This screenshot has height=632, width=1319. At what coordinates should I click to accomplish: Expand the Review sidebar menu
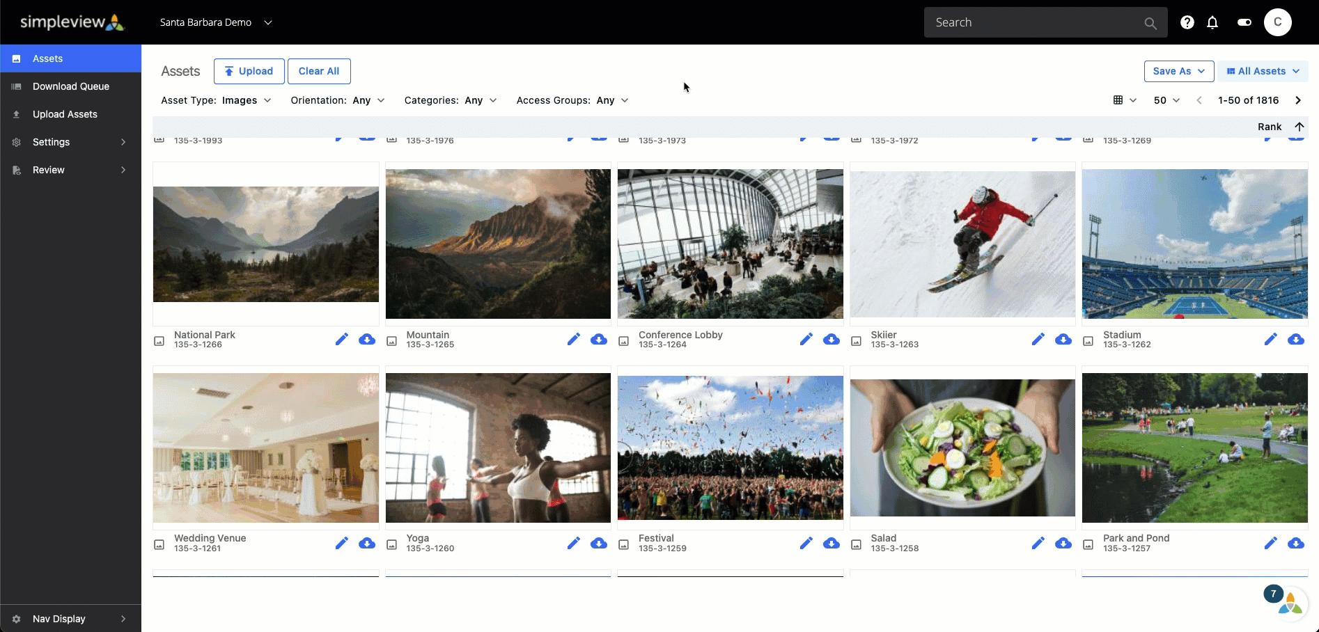tap(71, 170)
